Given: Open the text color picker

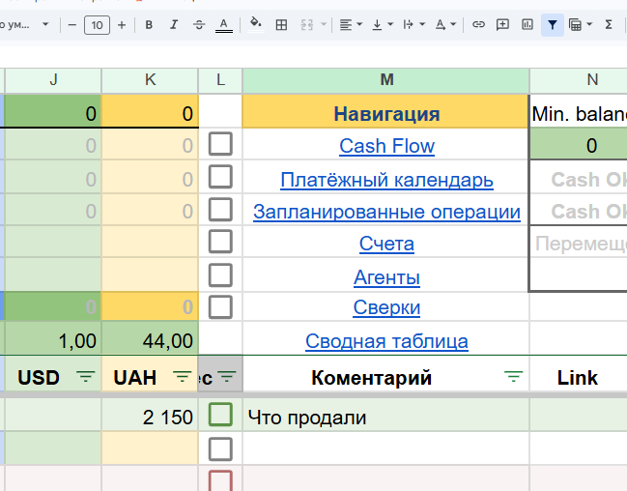Looking at the screenshot, I should point(224,25).
